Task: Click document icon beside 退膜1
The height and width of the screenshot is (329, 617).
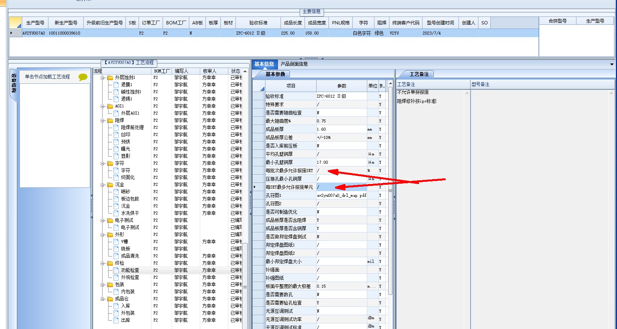Action: [116, 85]
